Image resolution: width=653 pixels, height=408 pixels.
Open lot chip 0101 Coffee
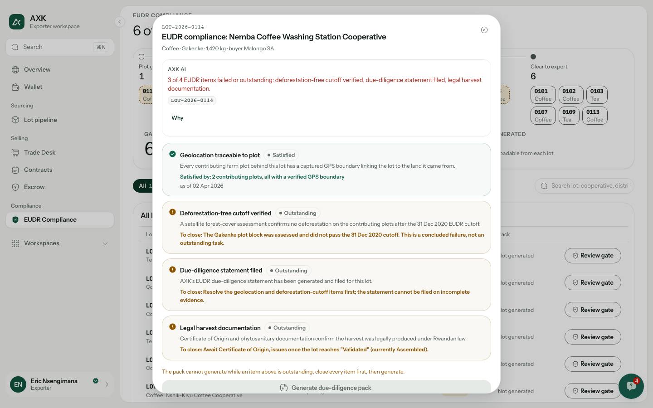click(543, 95)
